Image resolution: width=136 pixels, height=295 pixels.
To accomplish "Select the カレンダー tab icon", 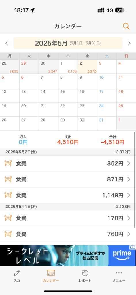I will pyautogui.click(x=51, y=273).
